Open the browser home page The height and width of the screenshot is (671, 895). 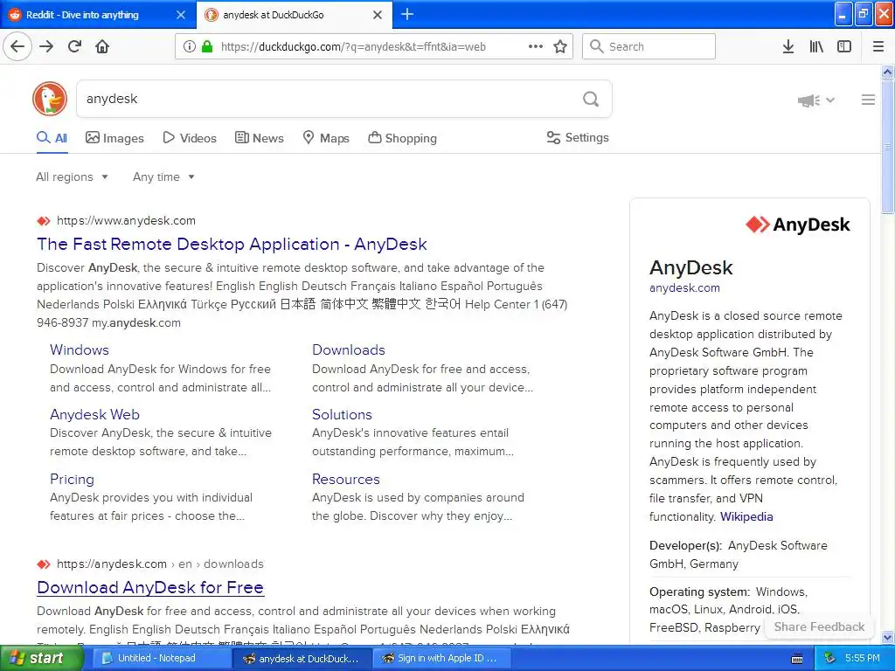click(x=102, y=47)
